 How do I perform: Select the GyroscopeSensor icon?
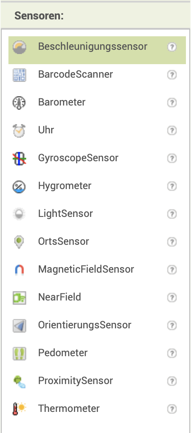click(19, 159)
